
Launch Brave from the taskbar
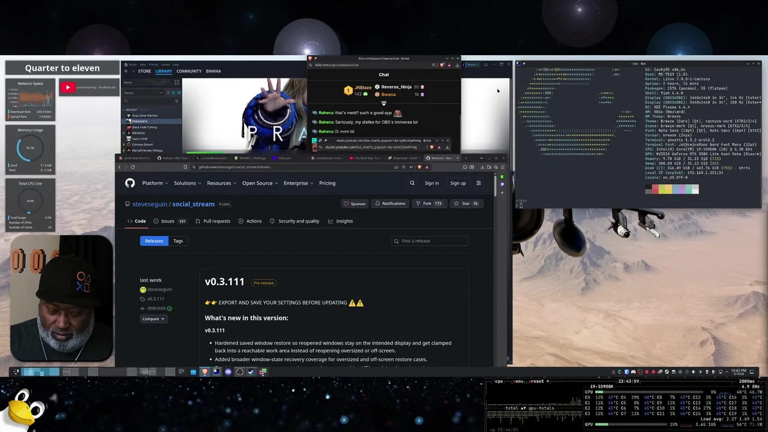click(x=205, y=371)
